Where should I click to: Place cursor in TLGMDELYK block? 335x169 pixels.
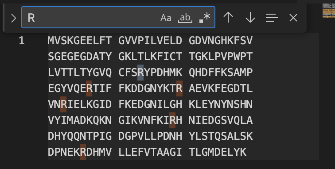click(x=218, y=152)
